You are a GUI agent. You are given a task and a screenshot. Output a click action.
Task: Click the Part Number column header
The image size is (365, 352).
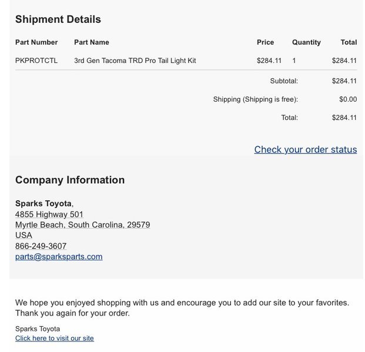click(36, 42)
